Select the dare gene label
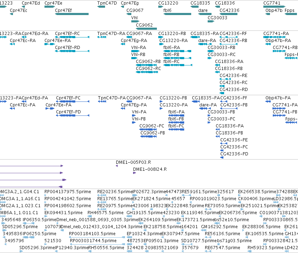Image resolution: width=298 pixels, height=253 pixels. click(x=203, y=10)
